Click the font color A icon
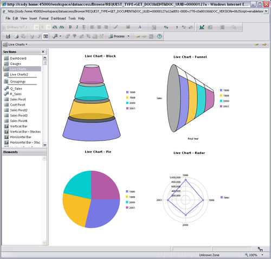This screenshot has width=271, height=259. [x=140, y=27]
